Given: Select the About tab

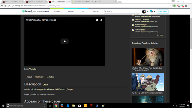Looking at the screenshot, I should (x=29, y=77).
